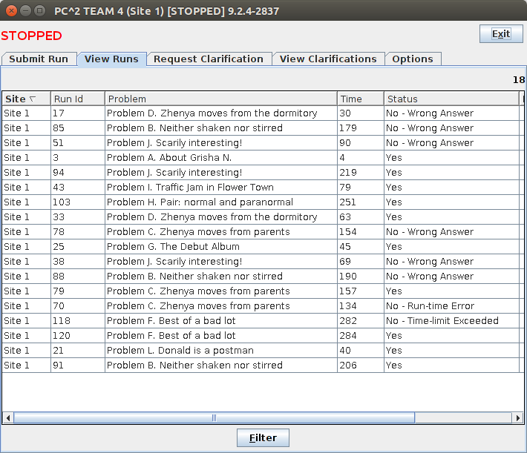Select run 118 with Time-limit Exceeded status
527x453 pixels.
tap(212, 321)
